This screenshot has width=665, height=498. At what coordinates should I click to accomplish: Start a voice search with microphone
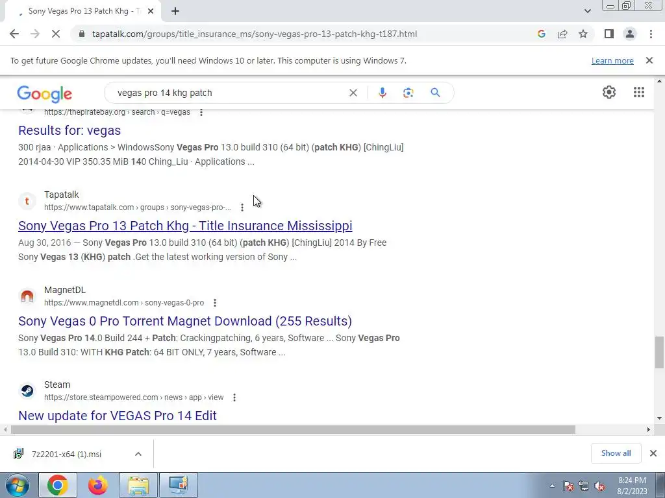382,93
